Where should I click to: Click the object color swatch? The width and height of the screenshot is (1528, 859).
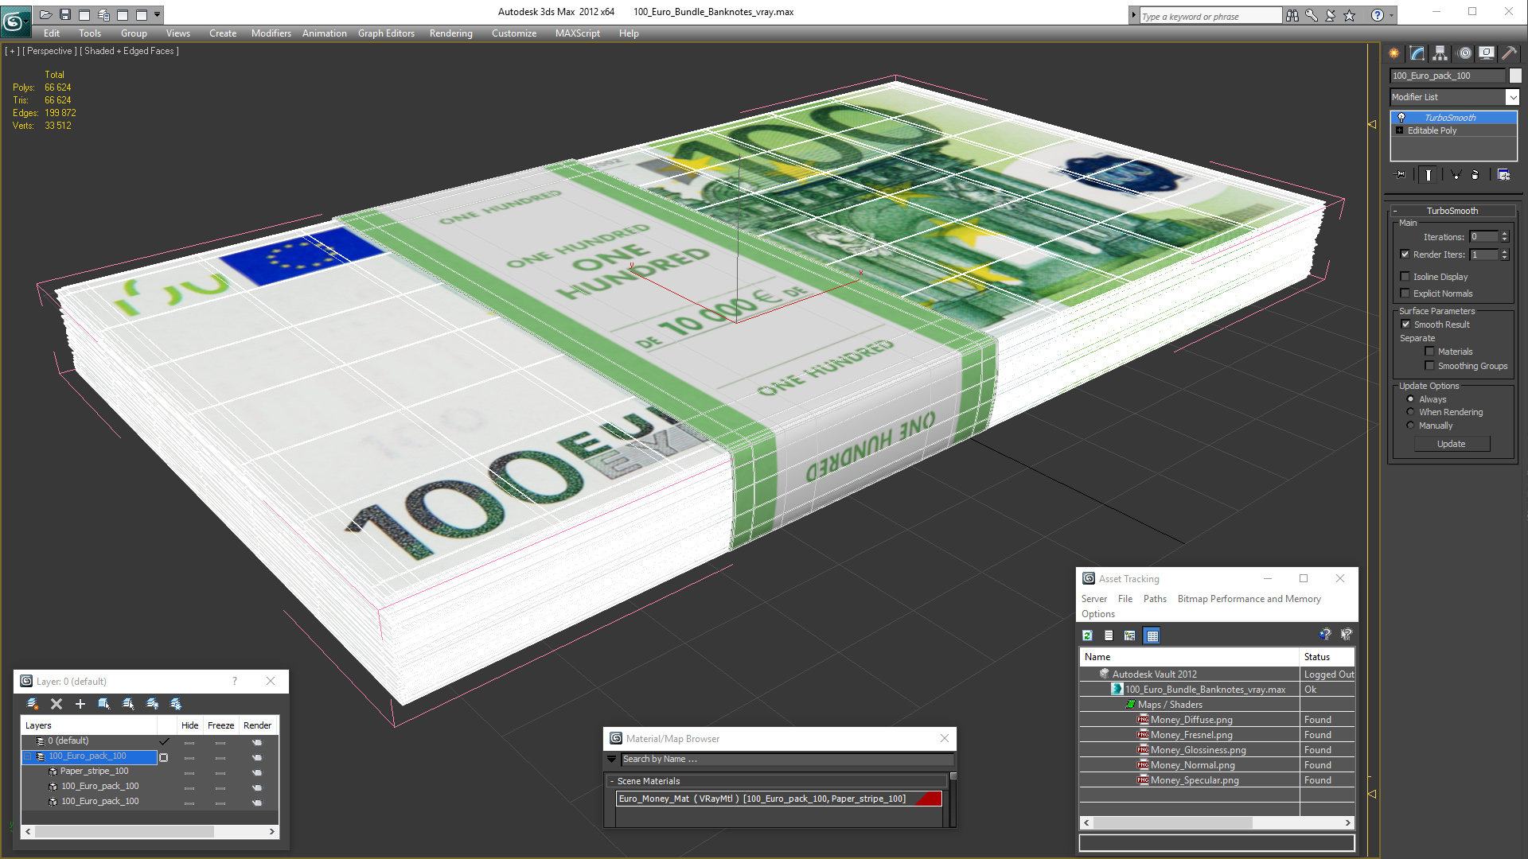pyautogui.click(x=1515, y=76)
